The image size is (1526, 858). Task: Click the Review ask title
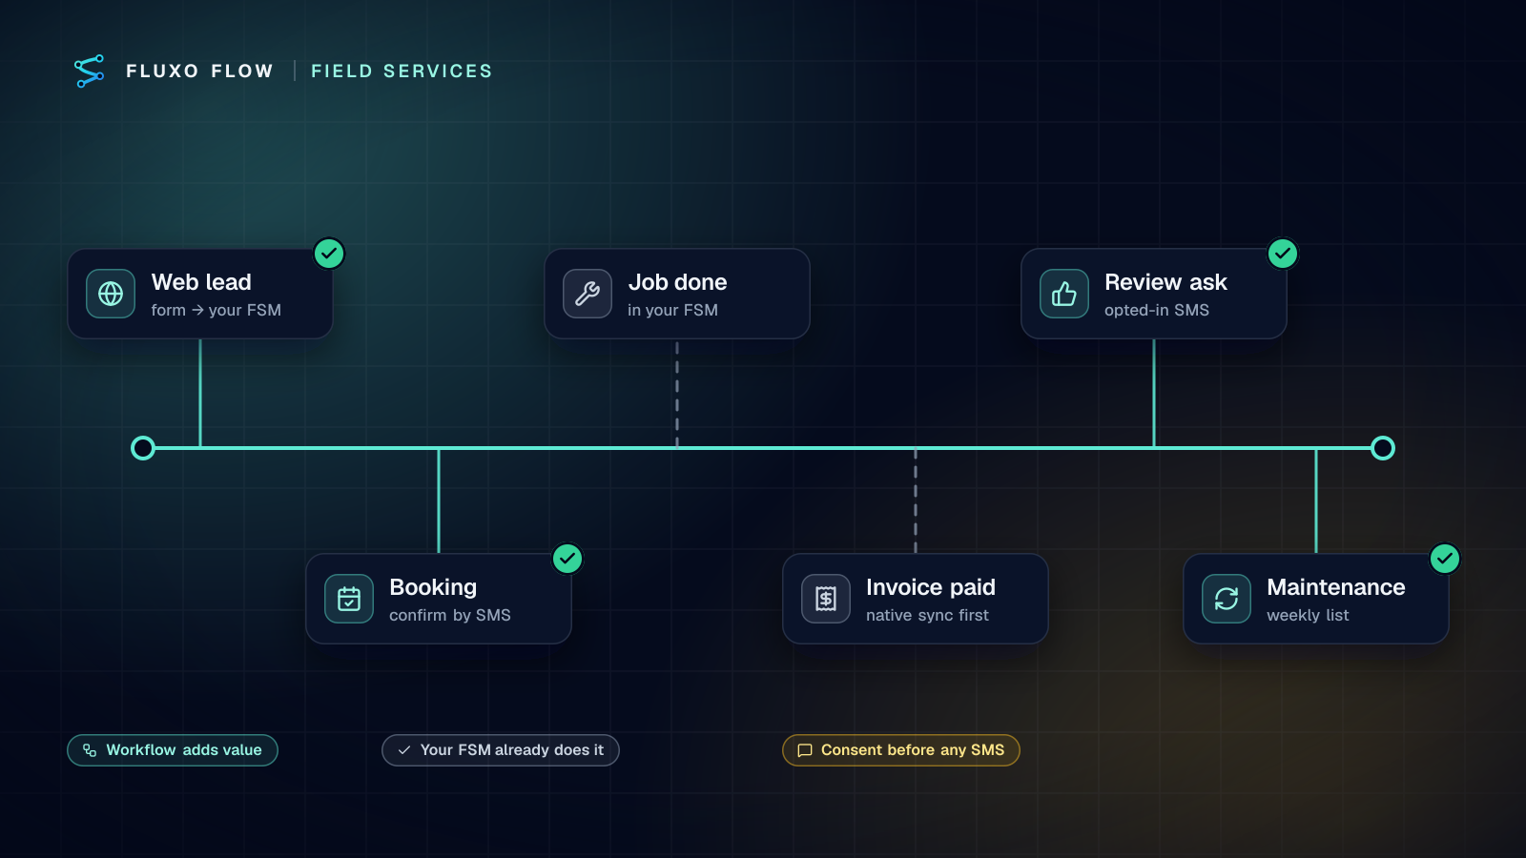1165,282
